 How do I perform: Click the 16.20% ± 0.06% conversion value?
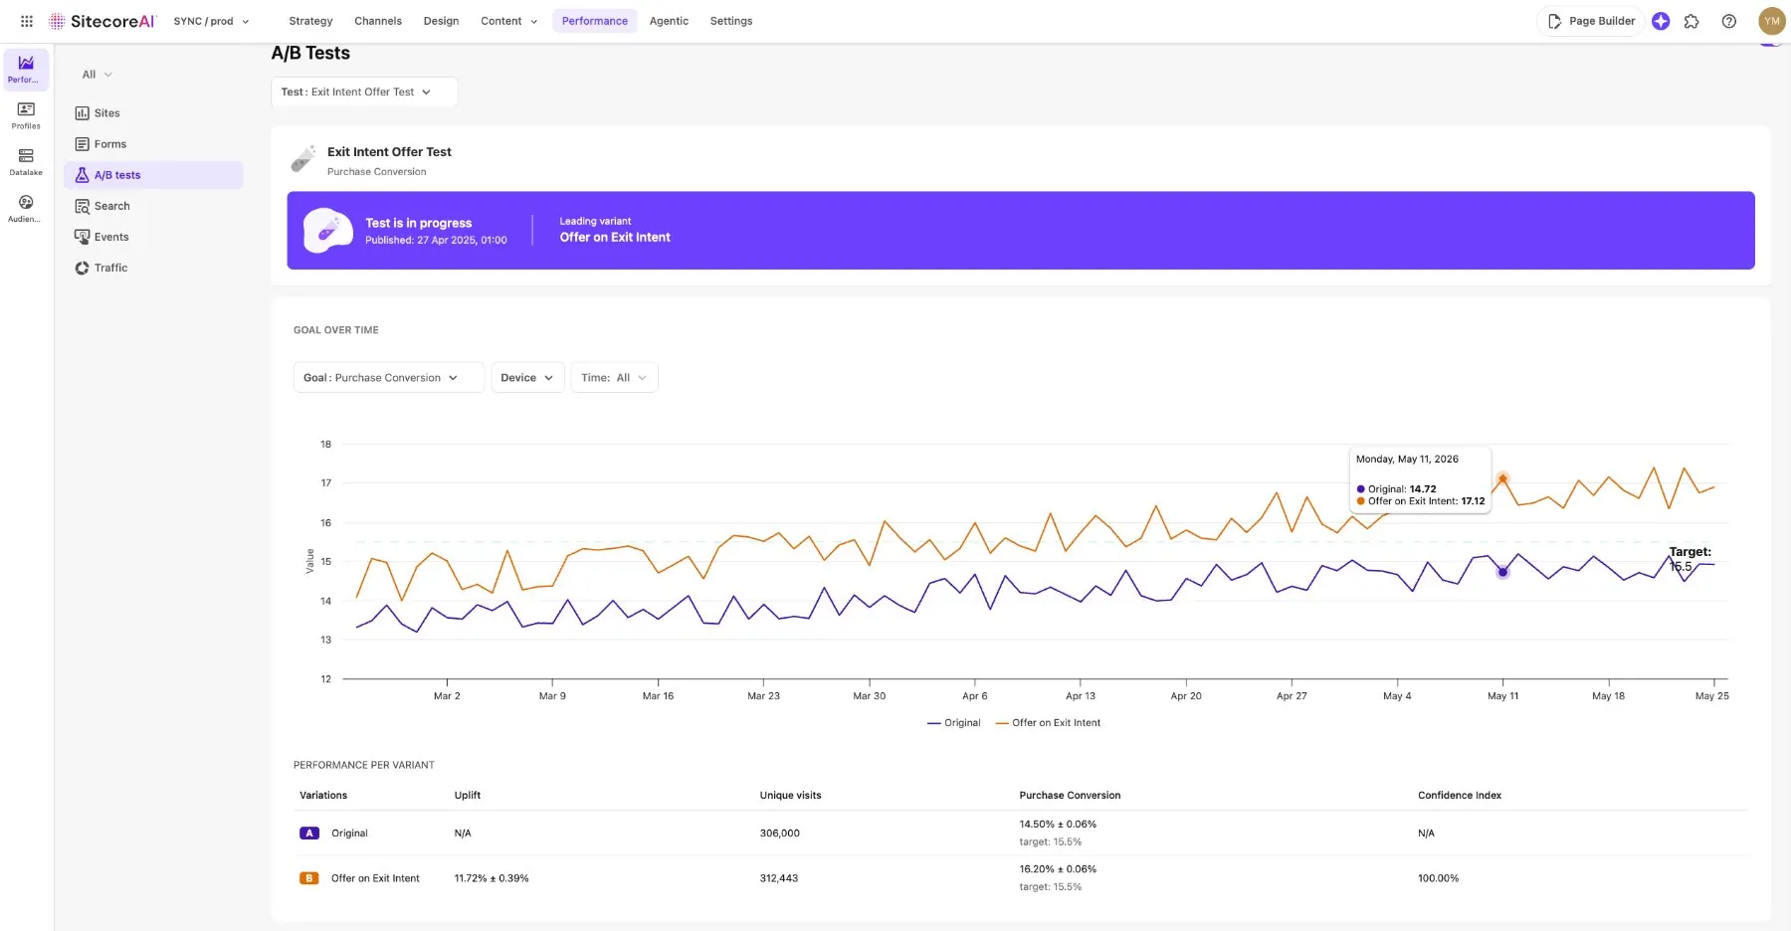[x=1058, y=869]
